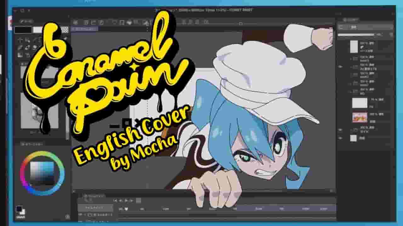Select the canvas document tab
This screenshot has width=403, height=226.
tap(85, 29)
